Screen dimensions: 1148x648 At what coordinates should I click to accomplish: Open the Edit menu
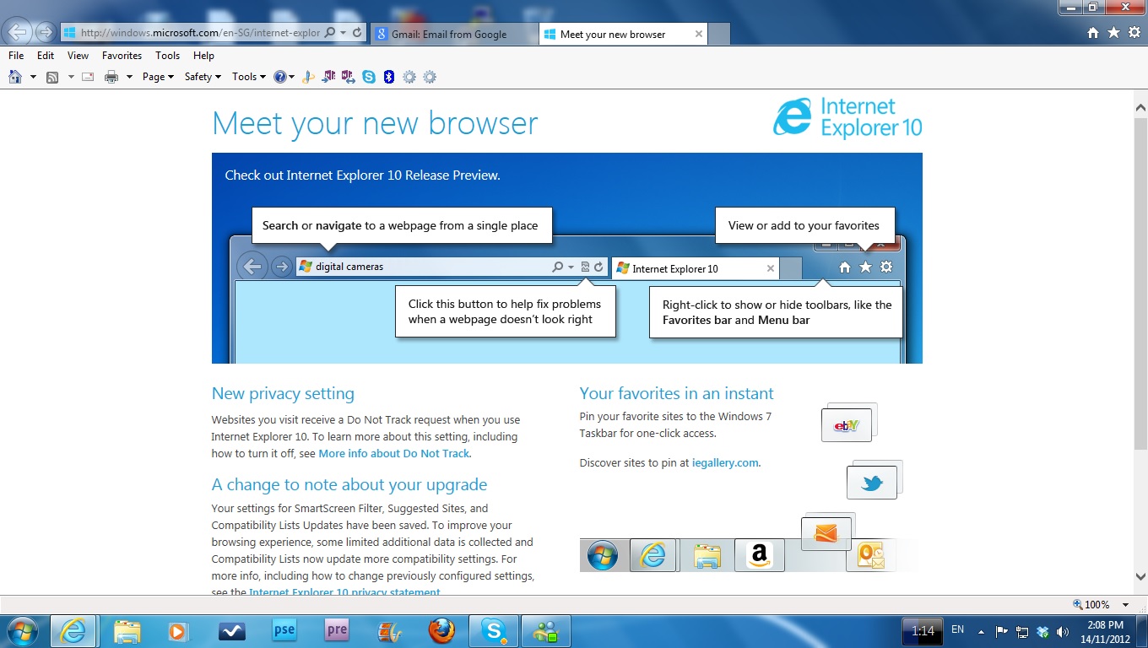[x=46, y=56]
